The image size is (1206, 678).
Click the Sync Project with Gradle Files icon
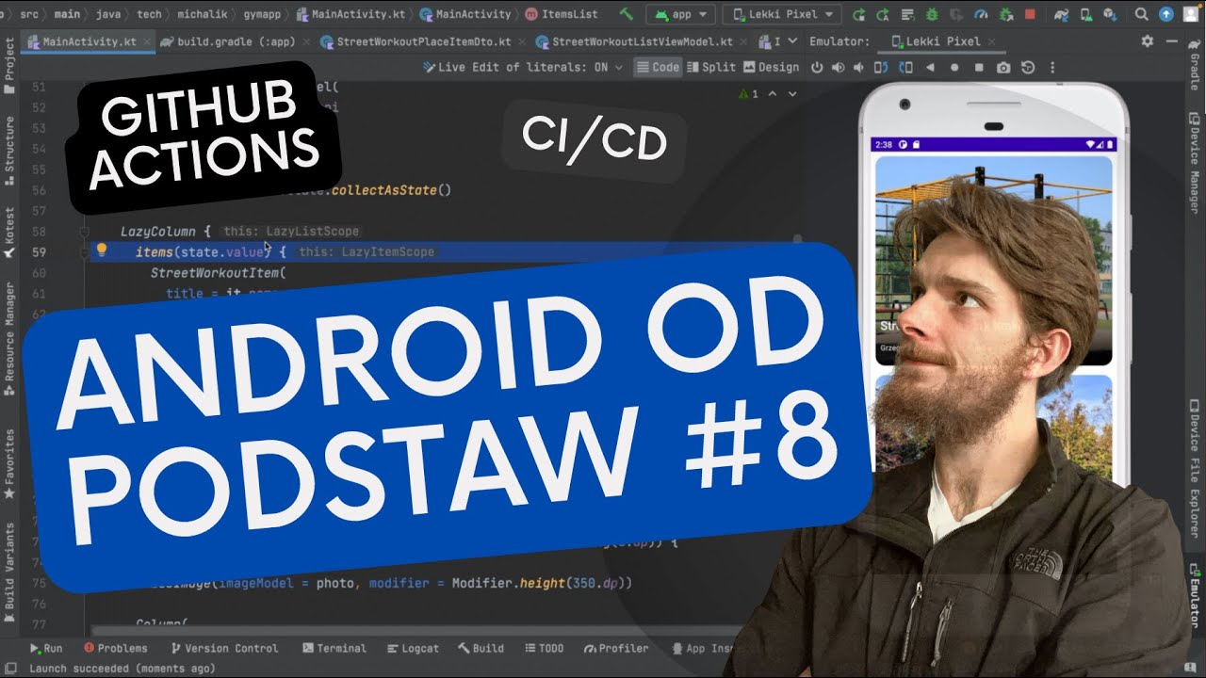pyautogui.click(x=1062, y=14)
